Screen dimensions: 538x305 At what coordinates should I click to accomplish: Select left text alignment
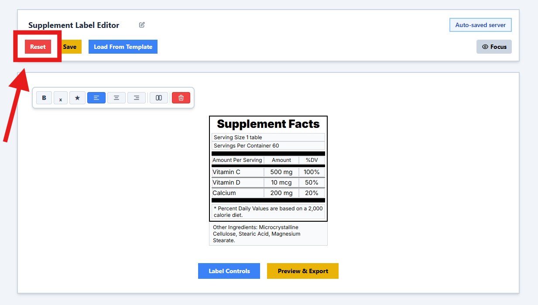96,98
